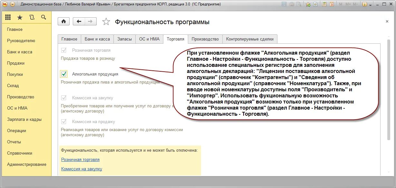Viewport: 396px width, 188px height.
Task: Switch to the Производство tab
Action: click(x=205, y=39)
